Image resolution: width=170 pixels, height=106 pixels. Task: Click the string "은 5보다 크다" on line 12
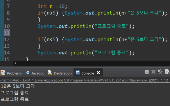144,39
